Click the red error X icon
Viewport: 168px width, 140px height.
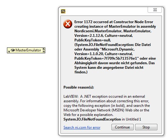[68, 24]
